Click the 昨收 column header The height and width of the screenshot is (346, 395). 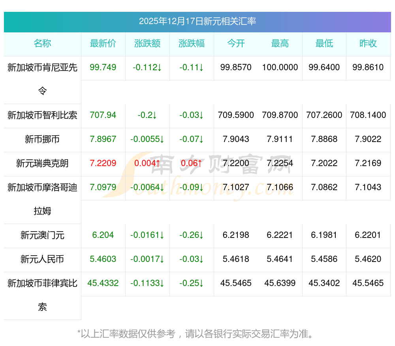point(368,44)
